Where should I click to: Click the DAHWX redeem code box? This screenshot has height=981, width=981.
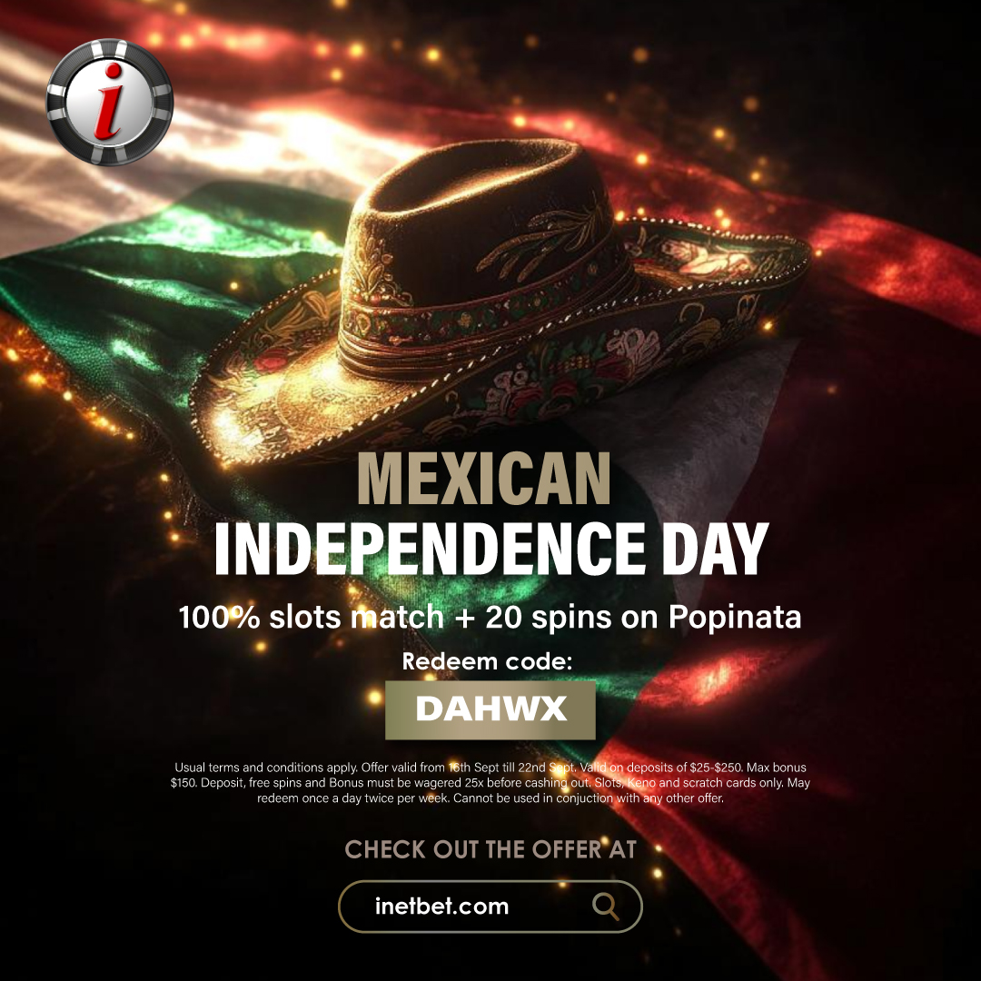[490, 710]
